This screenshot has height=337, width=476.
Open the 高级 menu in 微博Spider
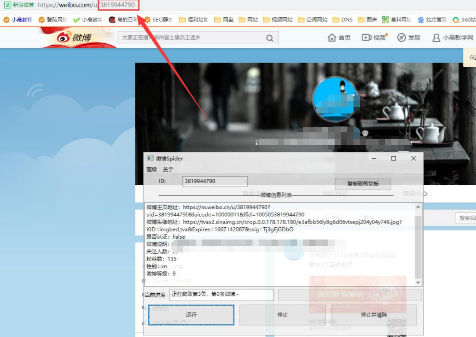pos(152,169)
